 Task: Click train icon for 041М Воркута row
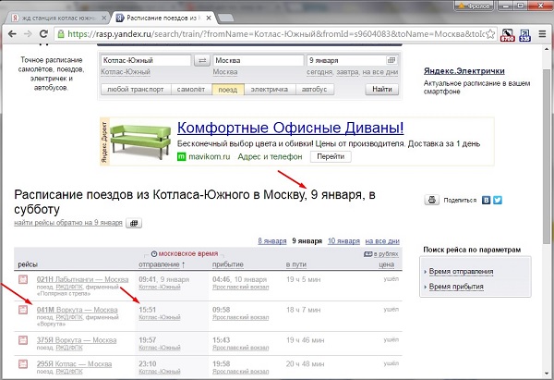tap(23, 310)
